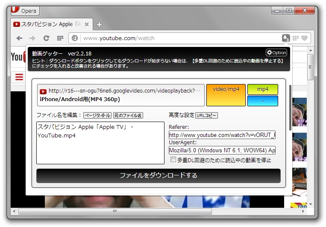Image resolution: width=326 pixels, height=227 pixels.
Task: Click the 高度な設定 label
Action: tap(181, 115)
